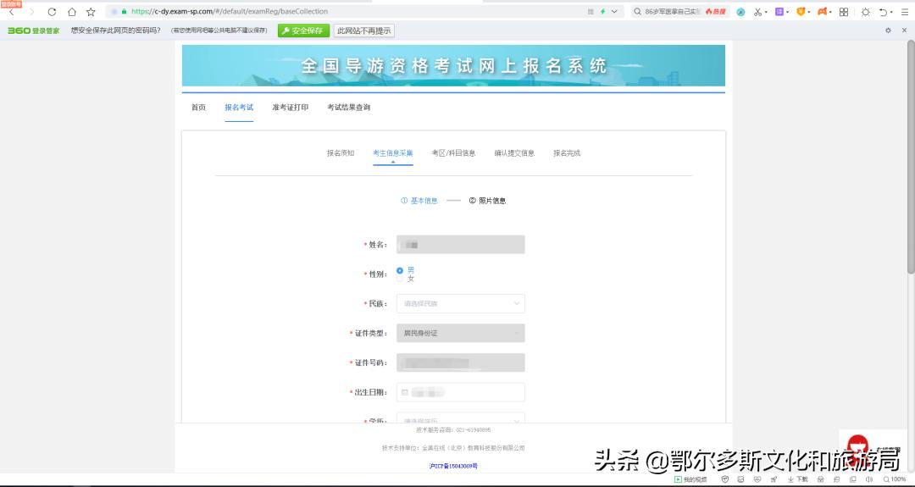Click the search magnifier icon in search box
The image size is (915, 487).
637,11
